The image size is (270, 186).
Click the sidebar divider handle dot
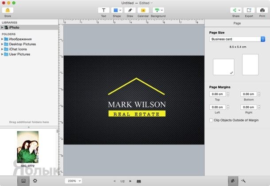29,127
